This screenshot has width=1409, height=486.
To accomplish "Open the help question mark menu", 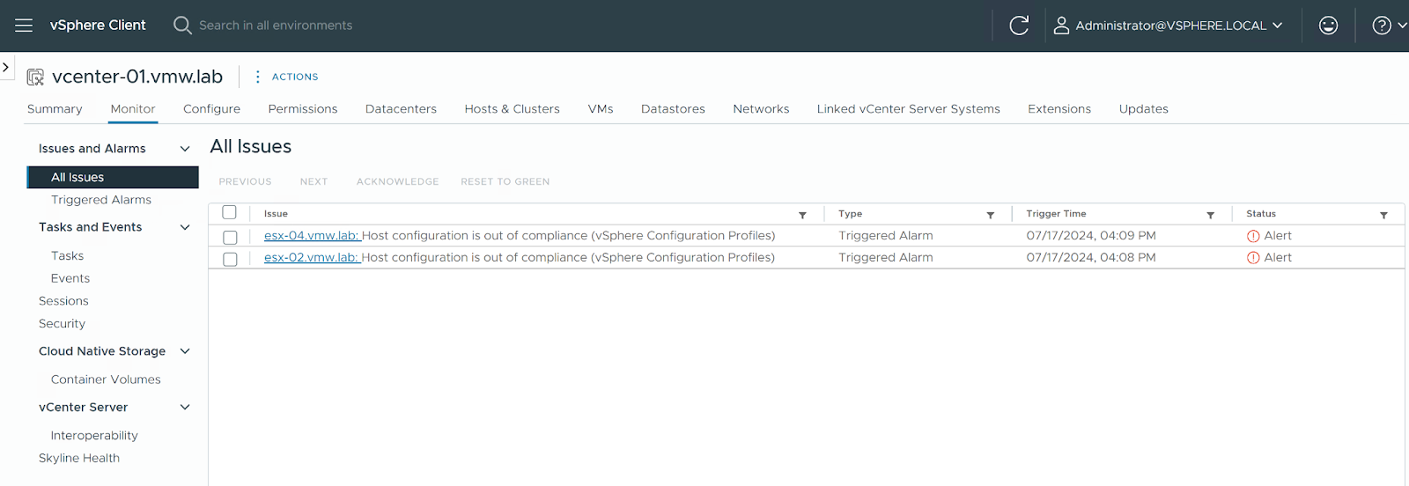I will pyautogui.click(x=1389, y=26).
